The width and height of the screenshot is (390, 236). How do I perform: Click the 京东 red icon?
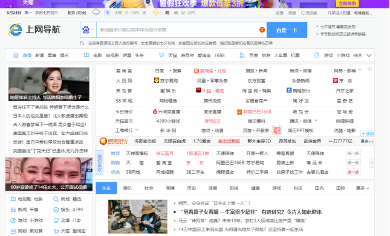(336, 80)
